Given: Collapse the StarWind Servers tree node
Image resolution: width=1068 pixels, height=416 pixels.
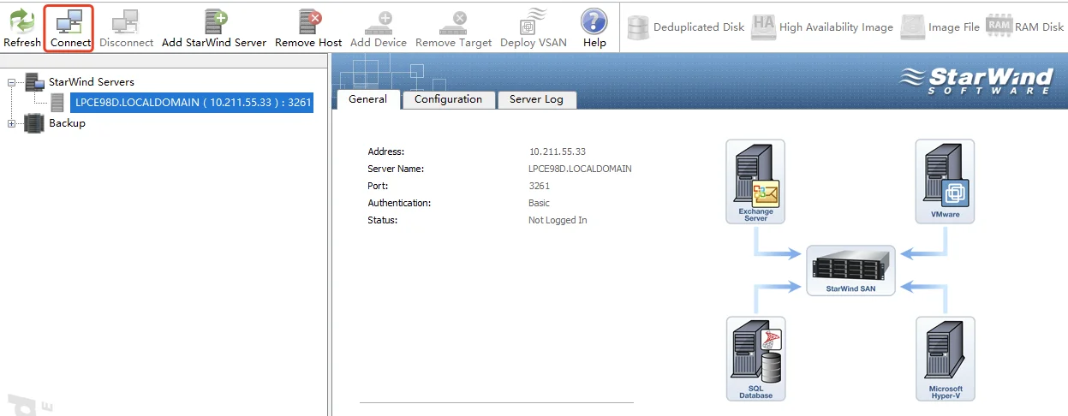Looking at the screenshot, I should tap(12, 83).
